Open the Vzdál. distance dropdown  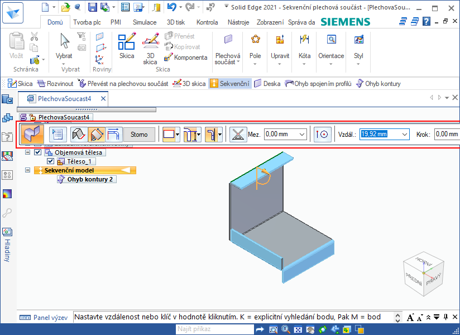(x=404, y=134)
